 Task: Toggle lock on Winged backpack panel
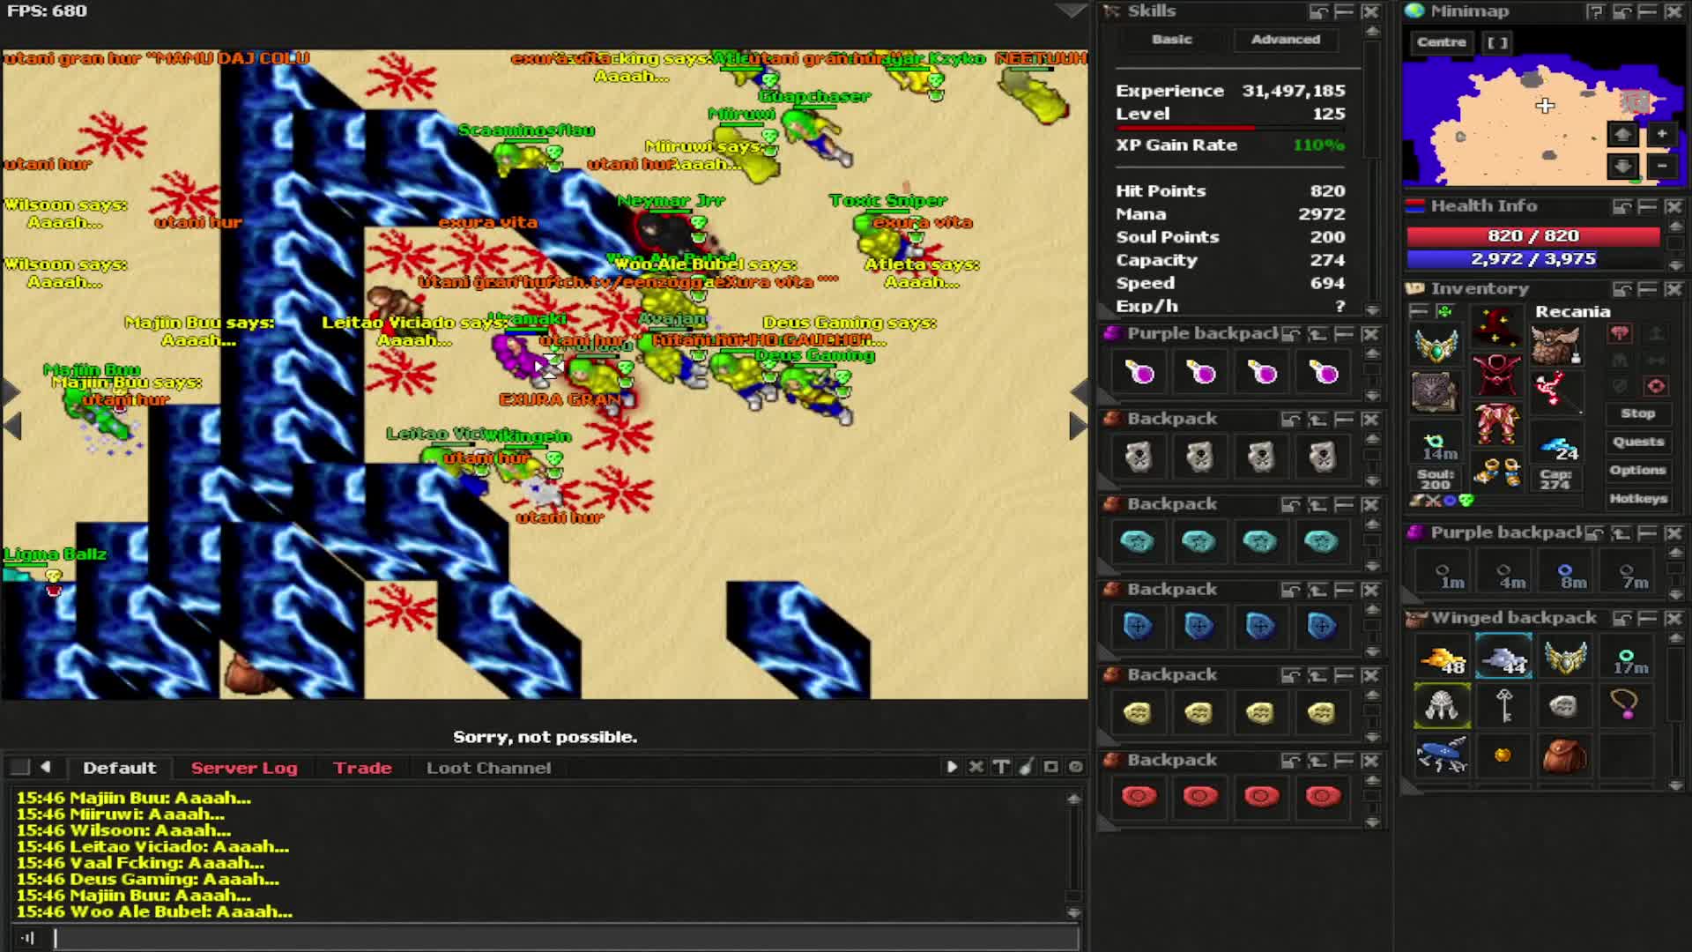coord(1621,619)
